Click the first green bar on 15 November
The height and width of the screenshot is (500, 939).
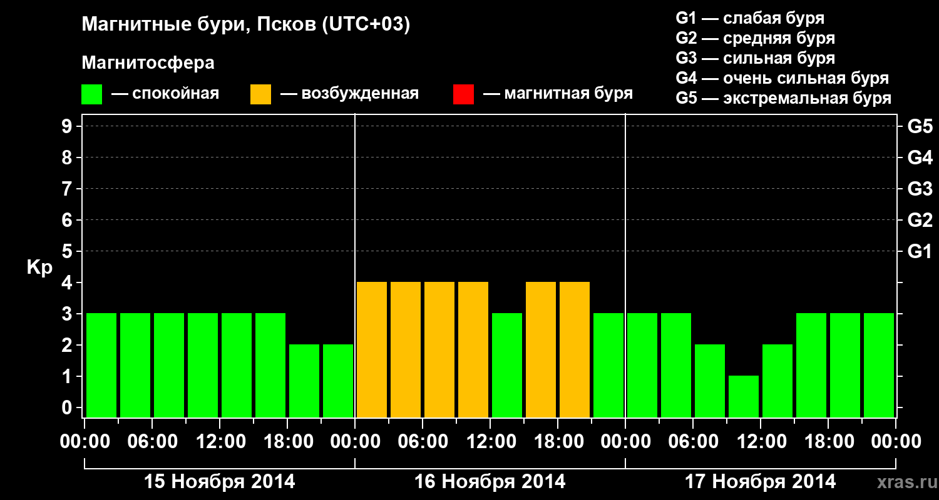click(x=101, y=365)
